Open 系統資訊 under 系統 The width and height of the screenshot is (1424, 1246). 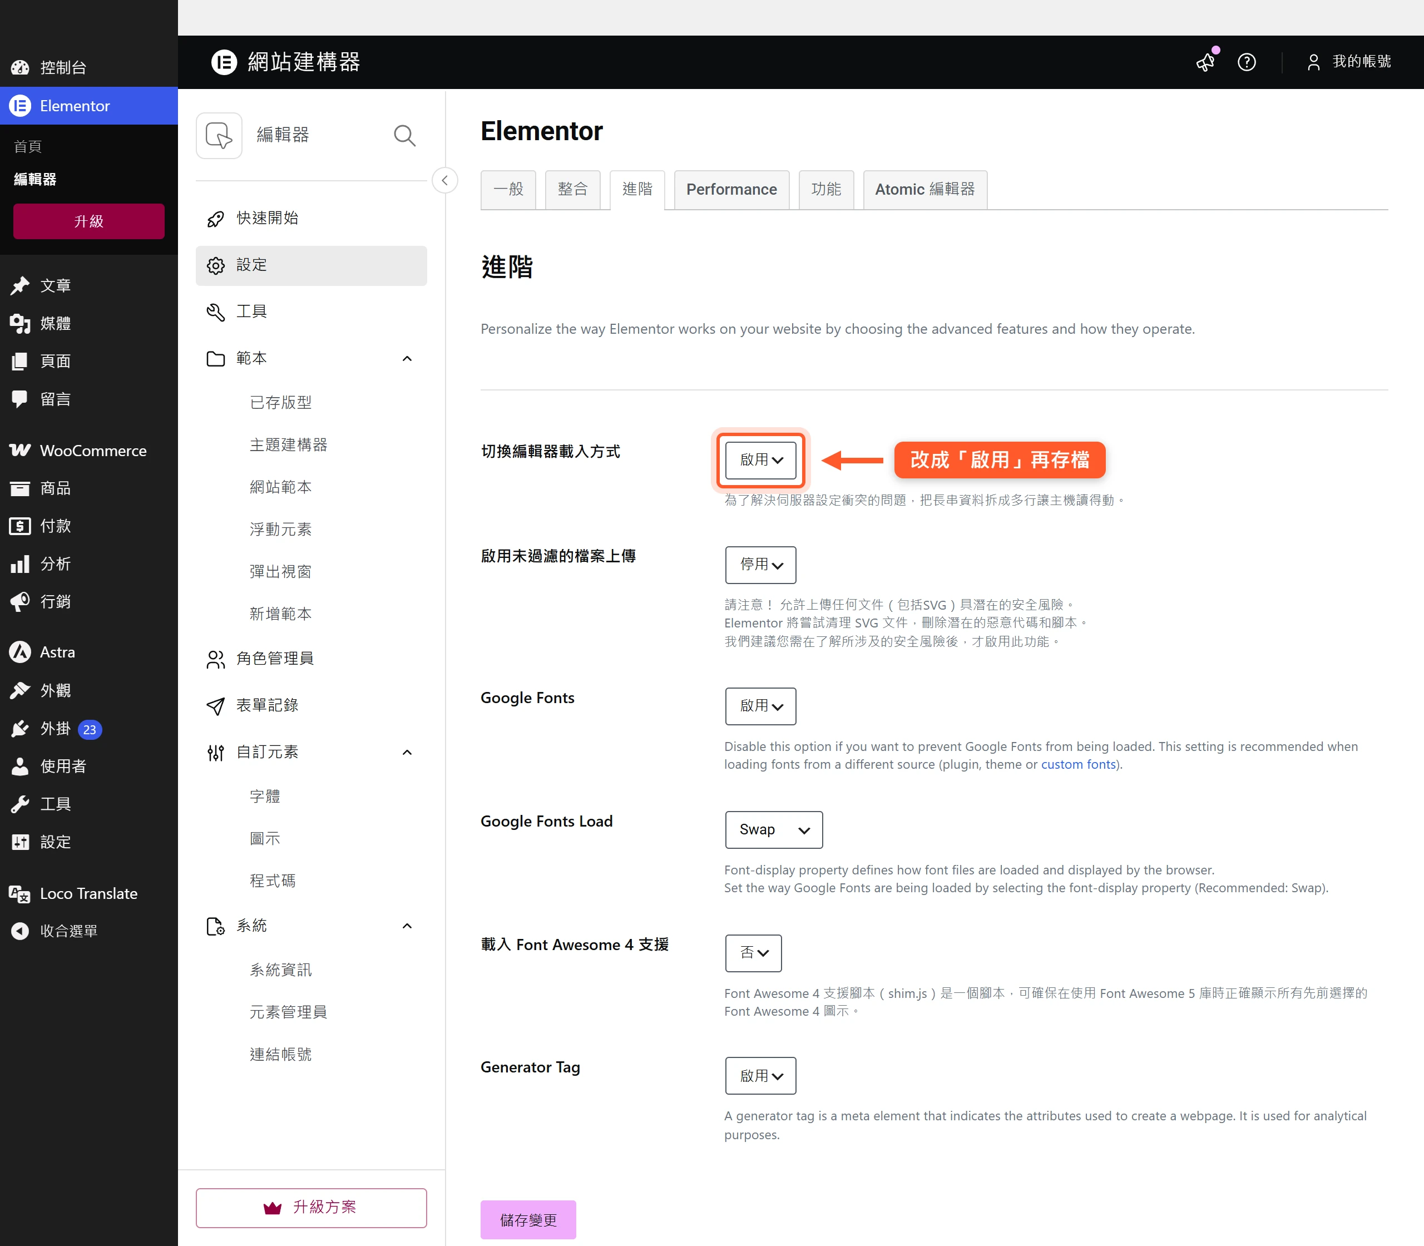281,970
